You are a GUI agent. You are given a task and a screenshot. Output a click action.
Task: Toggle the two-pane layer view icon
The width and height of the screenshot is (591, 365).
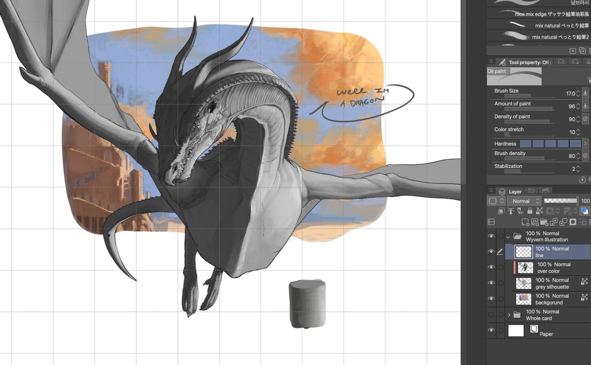pyautogui.click(x=491, y=222)
